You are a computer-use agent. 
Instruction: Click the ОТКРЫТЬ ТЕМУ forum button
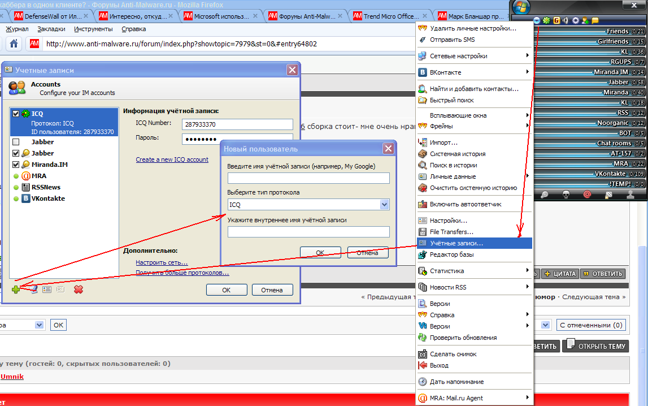pyautogui.click(x=595, y=345)
